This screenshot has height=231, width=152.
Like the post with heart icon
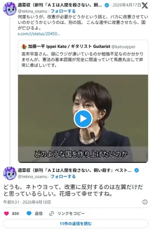click(6, 213)
